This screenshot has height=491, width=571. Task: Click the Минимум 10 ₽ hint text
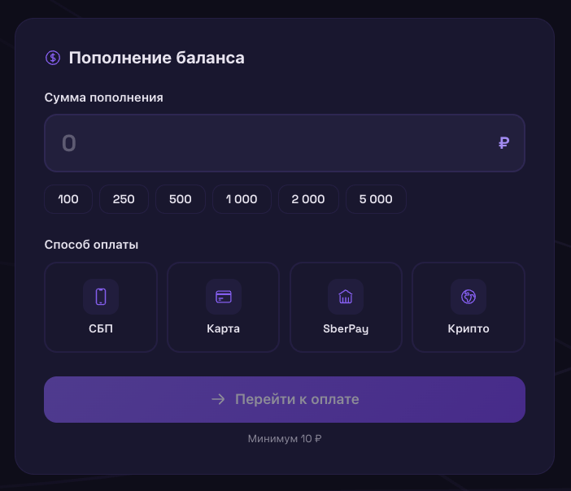(285, 439)
